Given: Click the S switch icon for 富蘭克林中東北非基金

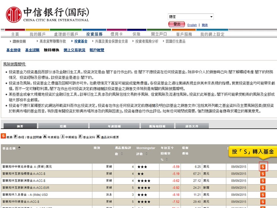Looking at the screenshot, I should [263, 167].
